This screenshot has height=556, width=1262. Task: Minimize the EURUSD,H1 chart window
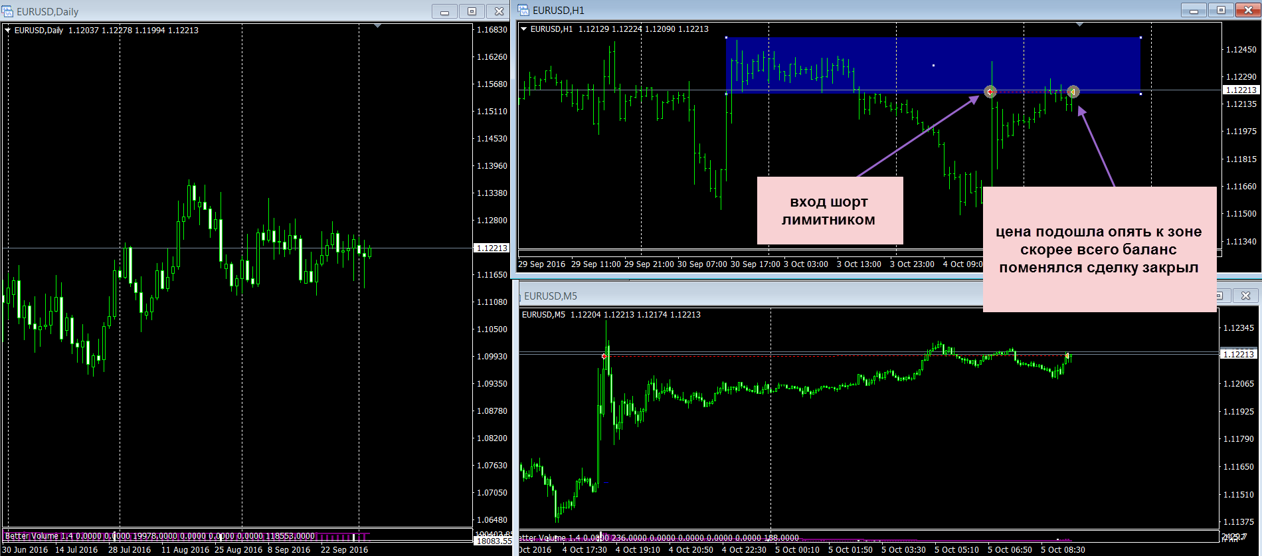1194,10
